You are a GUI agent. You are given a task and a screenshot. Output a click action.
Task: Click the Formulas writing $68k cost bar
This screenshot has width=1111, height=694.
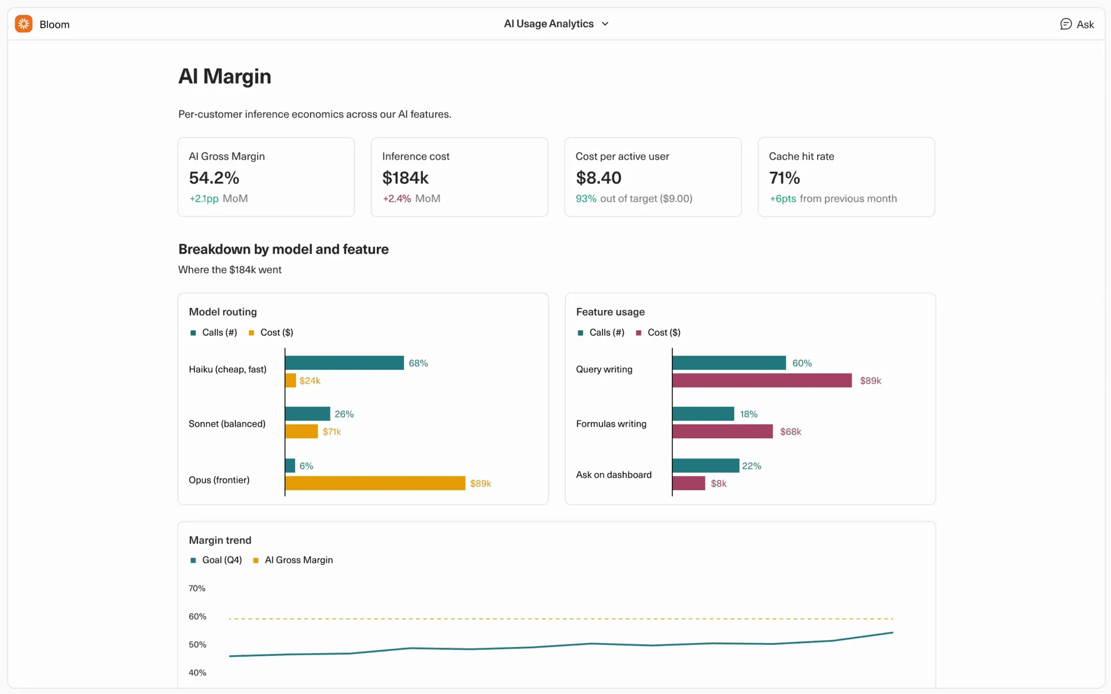click(722, 431)
